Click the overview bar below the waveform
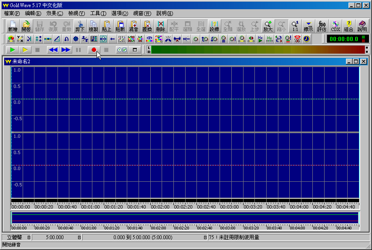 click(x=185, y=218)
